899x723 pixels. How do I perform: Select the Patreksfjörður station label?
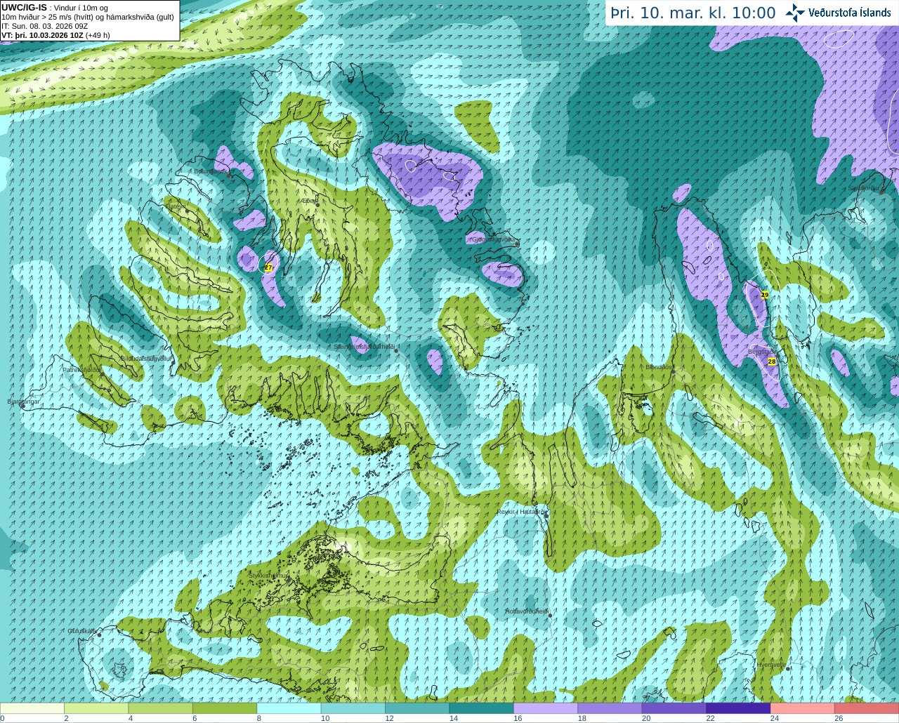(81, 369)
